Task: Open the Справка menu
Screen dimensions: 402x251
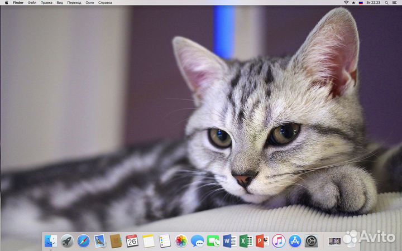Action: (105, 3)
